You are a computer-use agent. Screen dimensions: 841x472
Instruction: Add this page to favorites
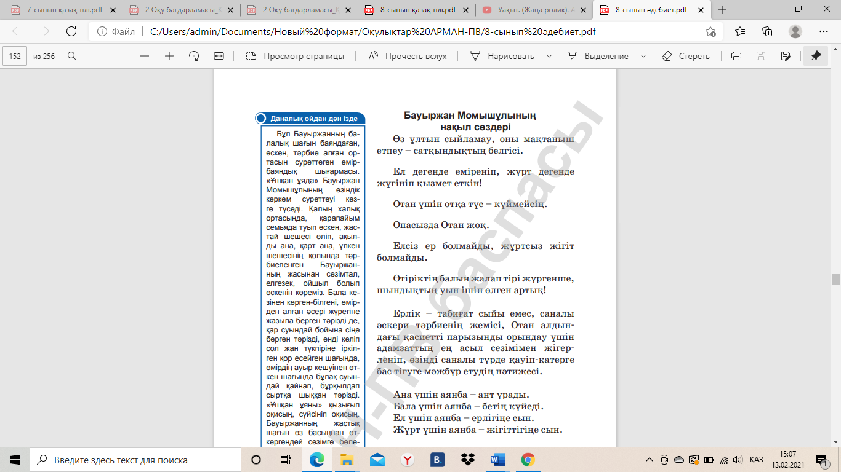pos(710,32)
